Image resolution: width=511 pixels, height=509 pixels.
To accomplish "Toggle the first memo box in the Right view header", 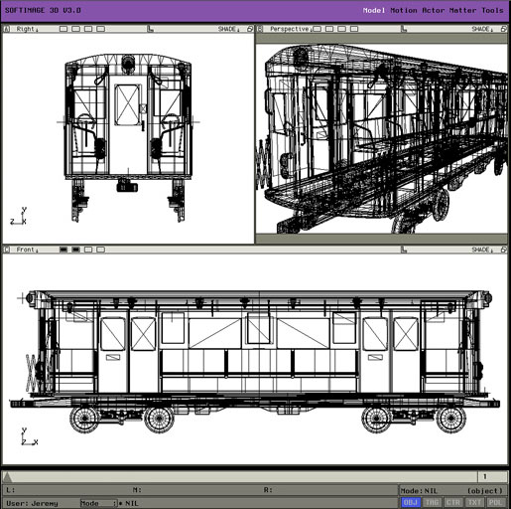I will click(64, 29).
